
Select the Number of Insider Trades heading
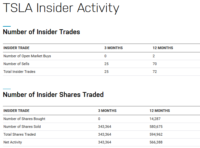(x=41, y=32)
